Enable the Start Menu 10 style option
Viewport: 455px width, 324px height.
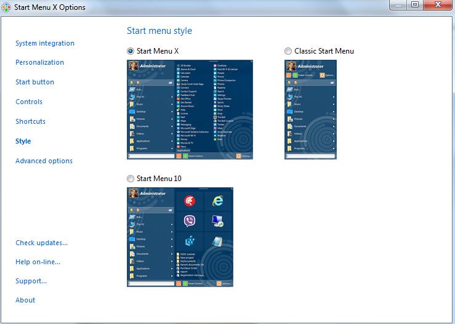click(131, 179)
